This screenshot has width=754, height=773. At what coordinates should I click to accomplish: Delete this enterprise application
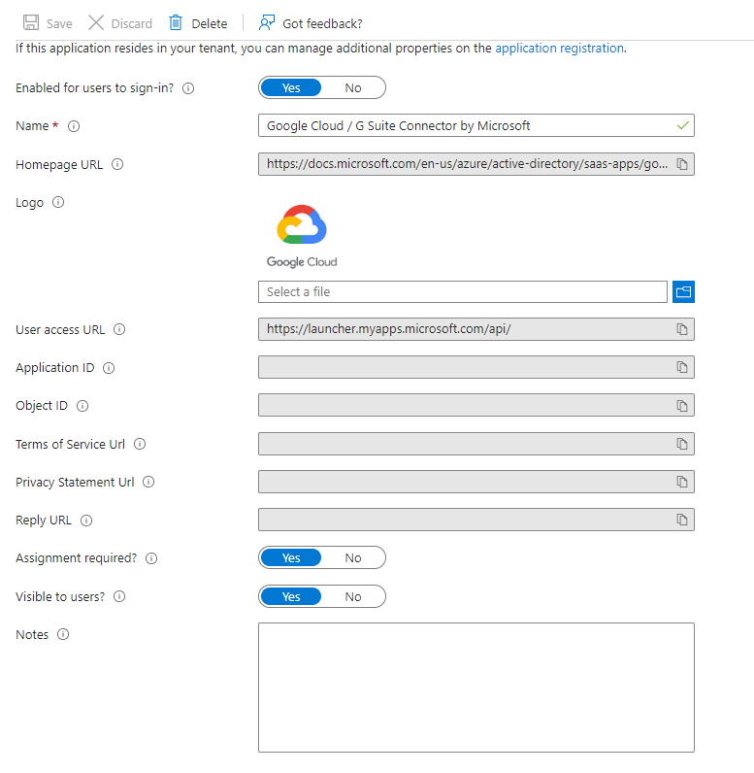(x=198, y=23)
